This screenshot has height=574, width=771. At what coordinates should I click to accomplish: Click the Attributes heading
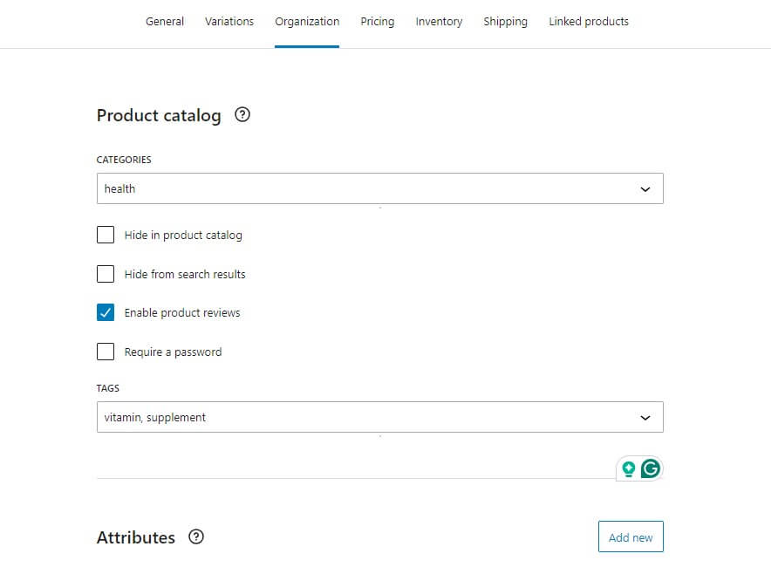pyautogui.click(x=136, y=537)
